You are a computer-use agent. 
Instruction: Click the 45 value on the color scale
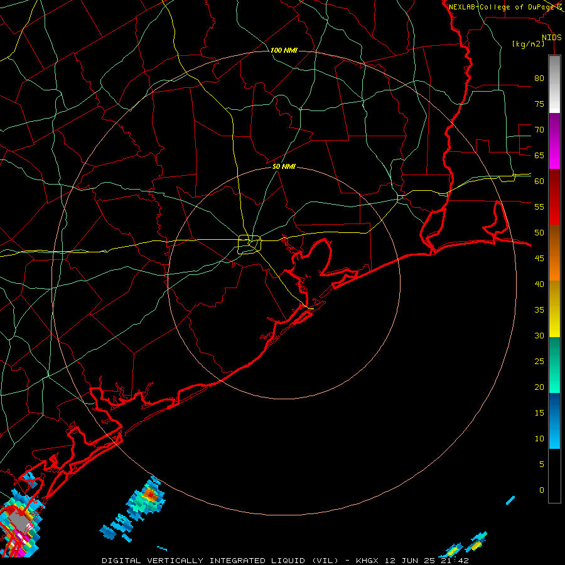pyautogui.click(x=539, y=259)
